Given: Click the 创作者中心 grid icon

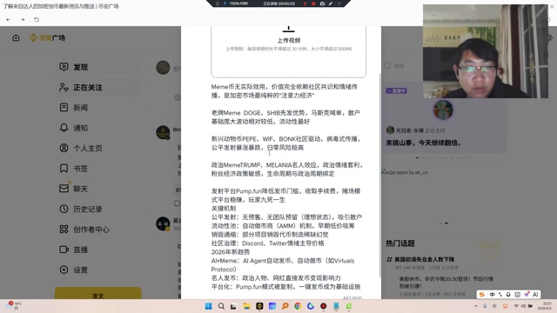Looking at the screenshot, I should (x=64, y=230).
